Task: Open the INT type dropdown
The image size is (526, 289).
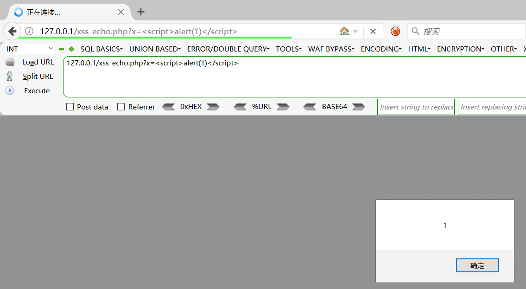Action: [x=30, y=49]
